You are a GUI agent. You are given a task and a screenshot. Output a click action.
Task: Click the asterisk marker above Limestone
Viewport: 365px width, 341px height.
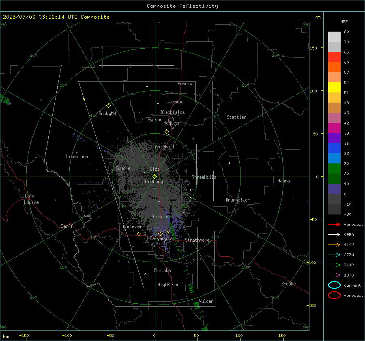tap(77, 153)
